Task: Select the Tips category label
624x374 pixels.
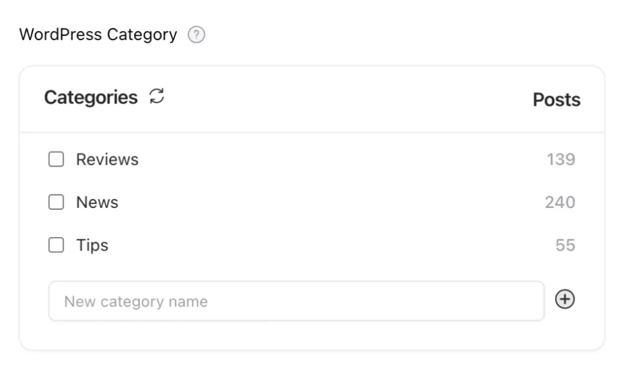Action: [x=92, y=245]
